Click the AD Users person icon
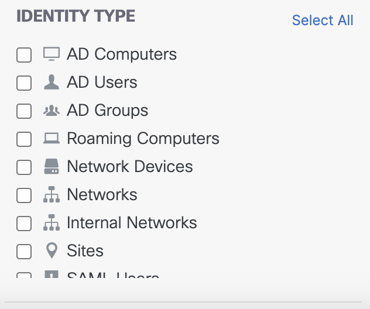 coord(52,82)
